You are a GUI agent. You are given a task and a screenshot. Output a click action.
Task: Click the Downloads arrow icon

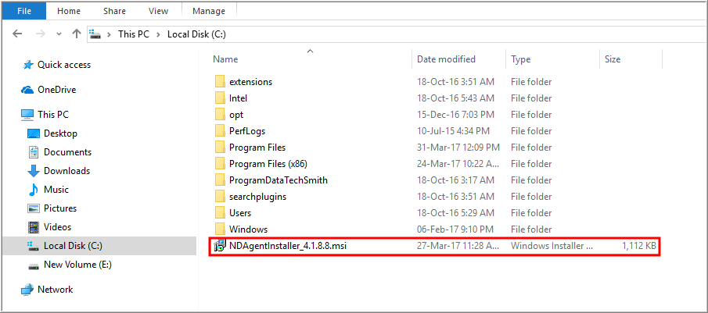[34, 171]
